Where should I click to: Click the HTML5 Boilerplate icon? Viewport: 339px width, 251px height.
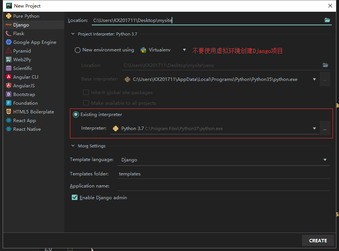click(x=9, y=112)
